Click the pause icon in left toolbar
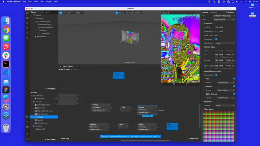Viewport: 260px width, 146px height. coord(27,23)
